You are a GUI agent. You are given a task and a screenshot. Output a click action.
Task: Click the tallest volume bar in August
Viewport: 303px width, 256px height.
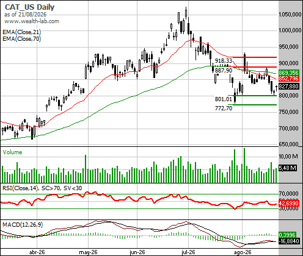point(244,165)
